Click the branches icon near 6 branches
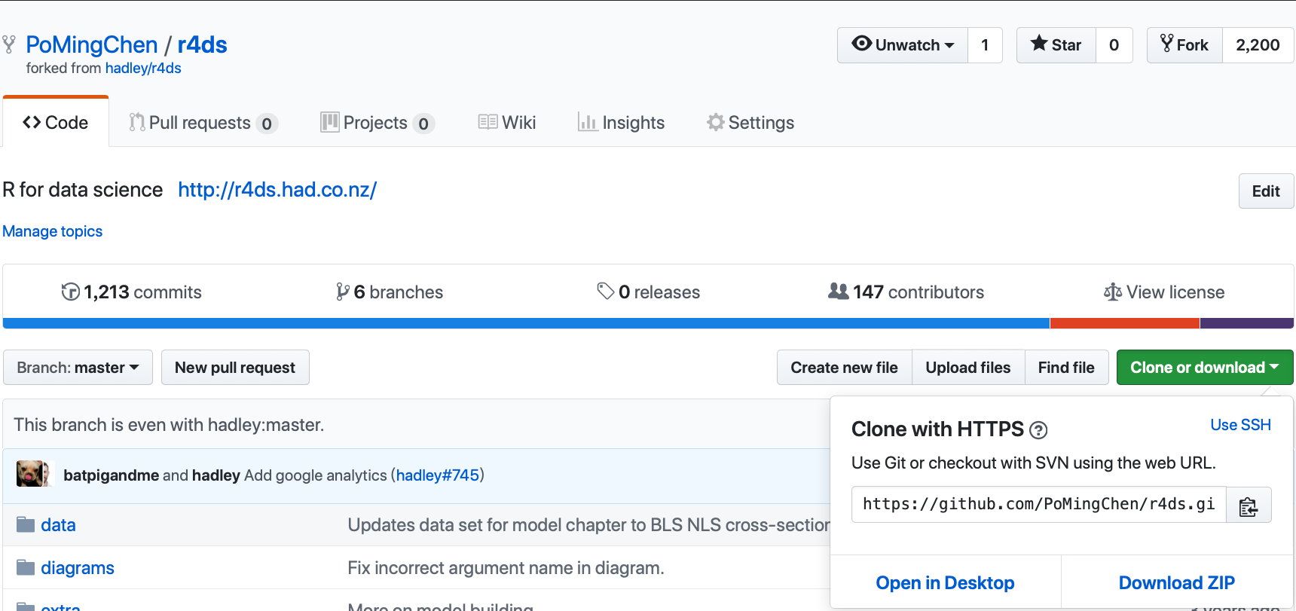1296x611 pixels. click(343, 292)
